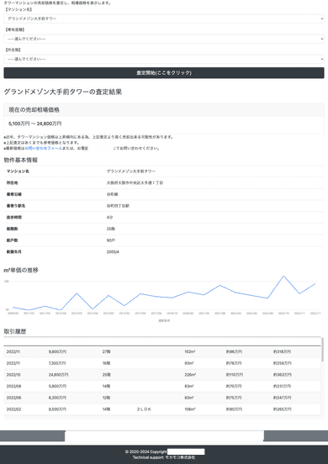Image resolution: width=328 pixels, height=464 pixels.
Task: Click the 12階 floor cell
Action: (106, 398)
